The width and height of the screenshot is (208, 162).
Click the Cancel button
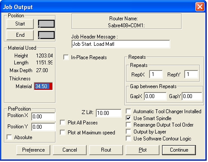tap(70, 150)
